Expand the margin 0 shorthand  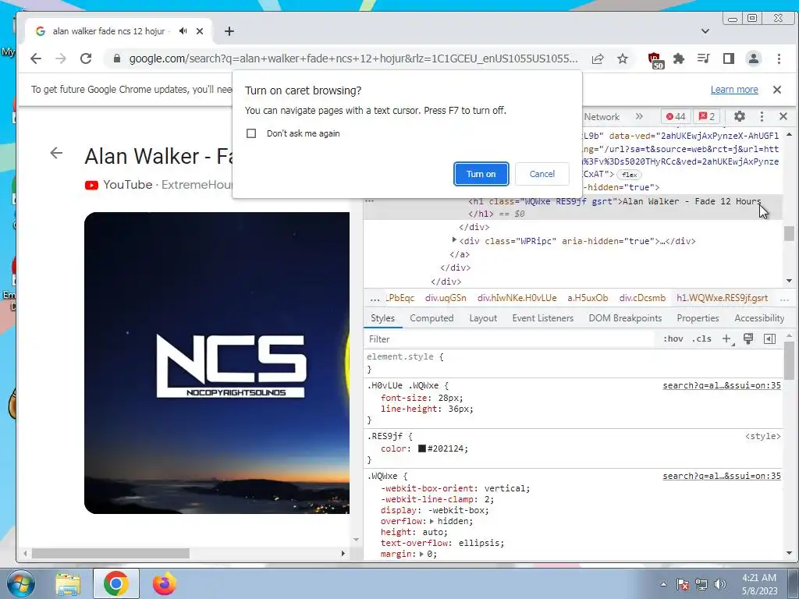pyautogui.click(x=421, y=555)
